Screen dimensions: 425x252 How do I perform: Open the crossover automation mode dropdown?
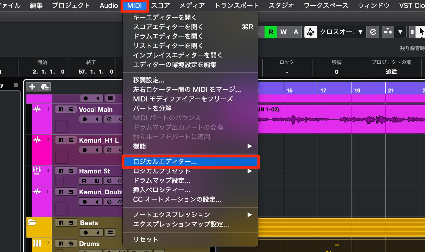coord(341,32)
